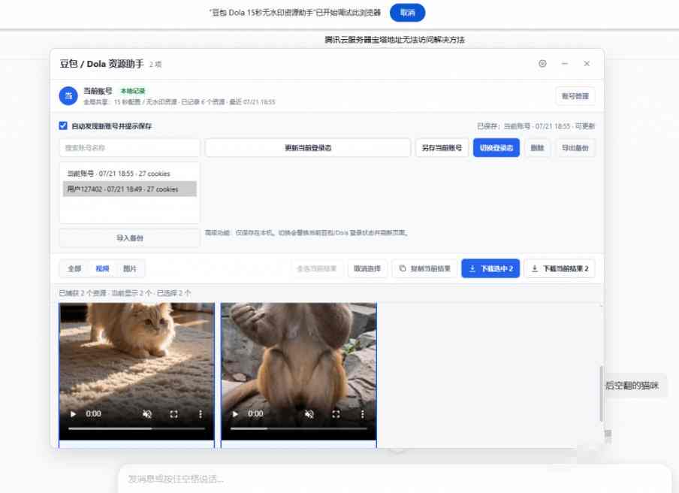This screenshot has height=493, width=679.
Task: Switch to 图片 filter tab
Action: [x=129, y=268]
